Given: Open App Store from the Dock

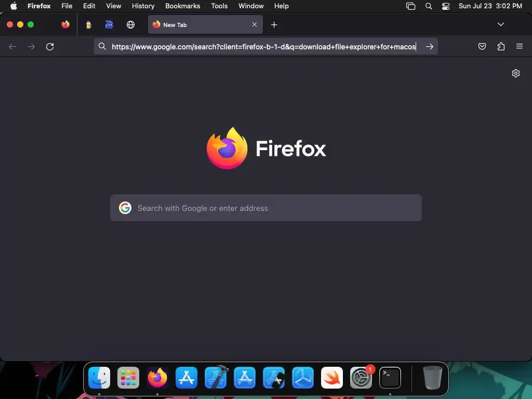Looking at the screenshot, I should 187,378.
